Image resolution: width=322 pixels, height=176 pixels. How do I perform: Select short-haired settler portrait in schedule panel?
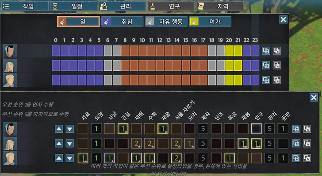coord(10,80)
